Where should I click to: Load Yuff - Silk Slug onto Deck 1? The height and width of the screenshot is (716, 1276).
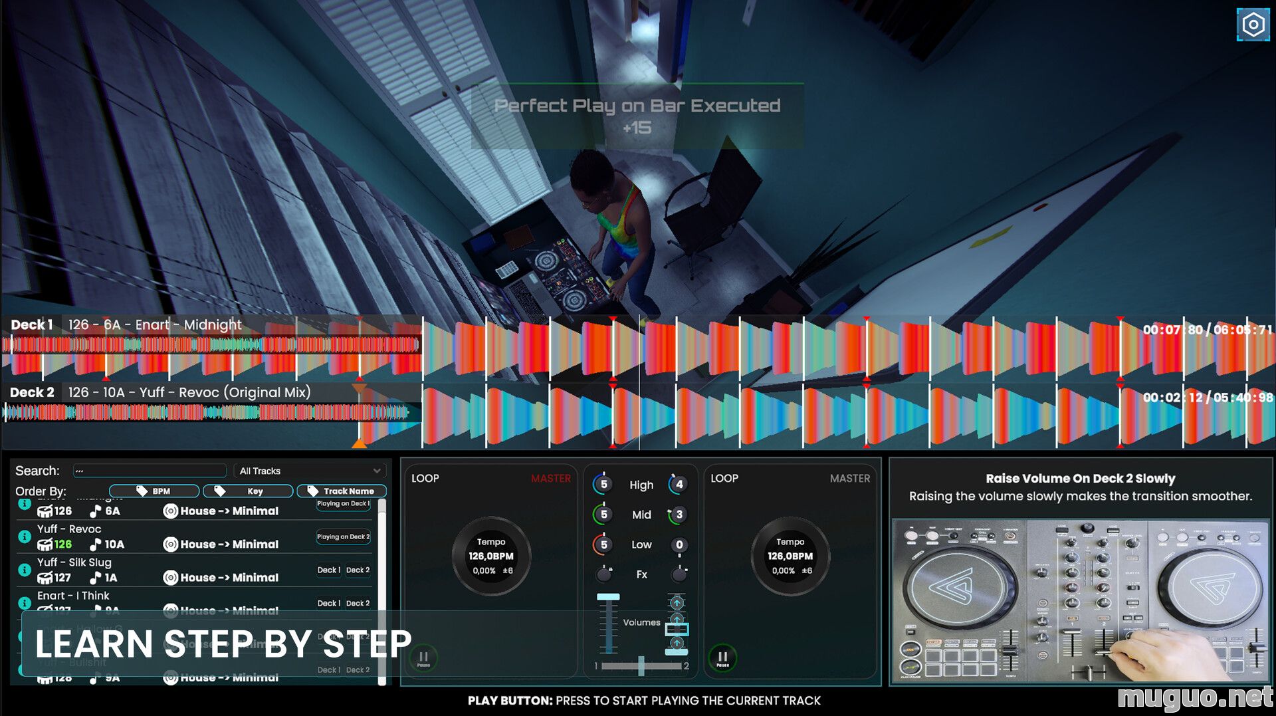click(x=328, y=570)
